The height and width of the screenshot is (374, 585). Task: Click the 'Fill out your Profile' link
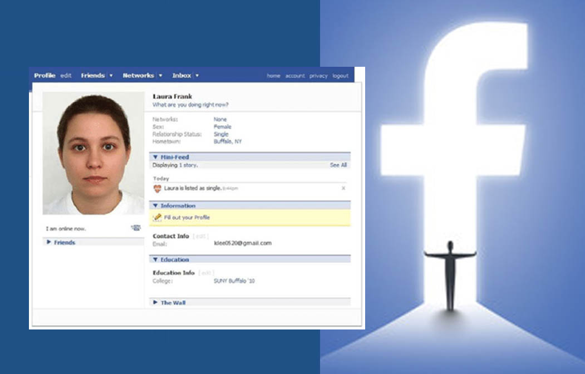(187, 218)
